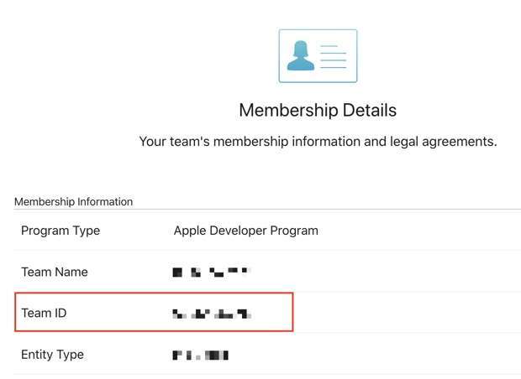Click the text lines inside the card icon
This screenshot has height=379, width=521.
[x=333, y=55]
